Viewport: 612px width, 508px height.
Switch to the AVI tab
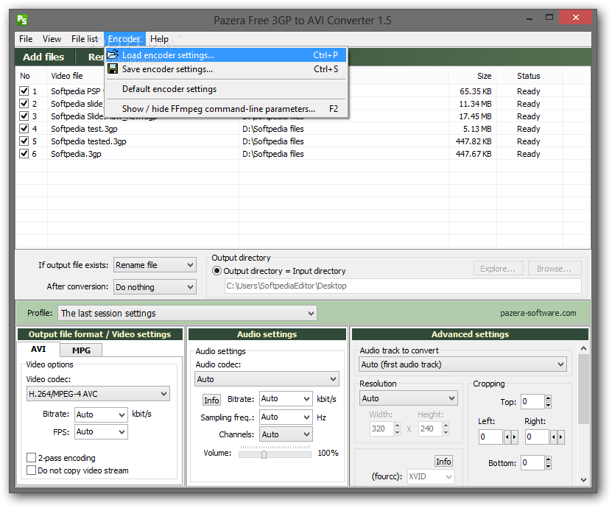tap(38, 349)
